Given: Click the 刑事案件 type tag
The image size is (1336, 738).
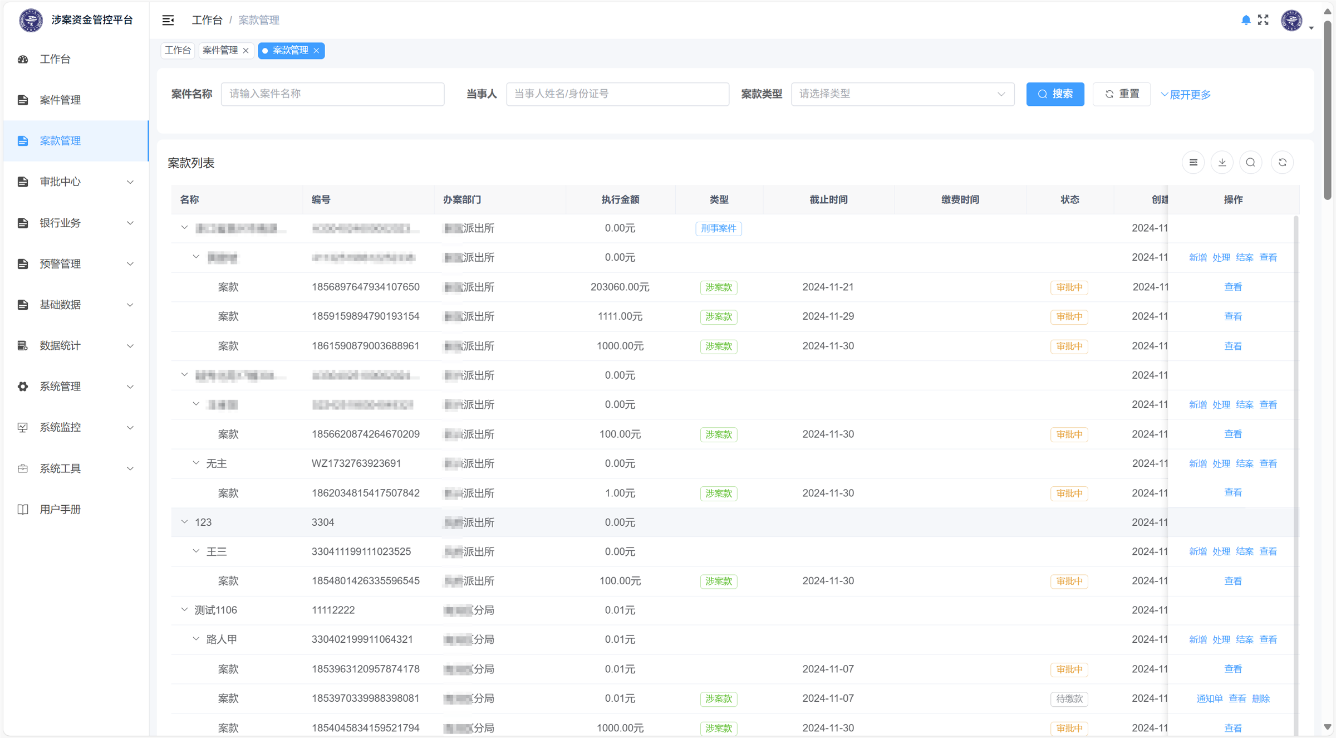Looking at the screenshot, I should pyautogui.click(x=719, y=228).
